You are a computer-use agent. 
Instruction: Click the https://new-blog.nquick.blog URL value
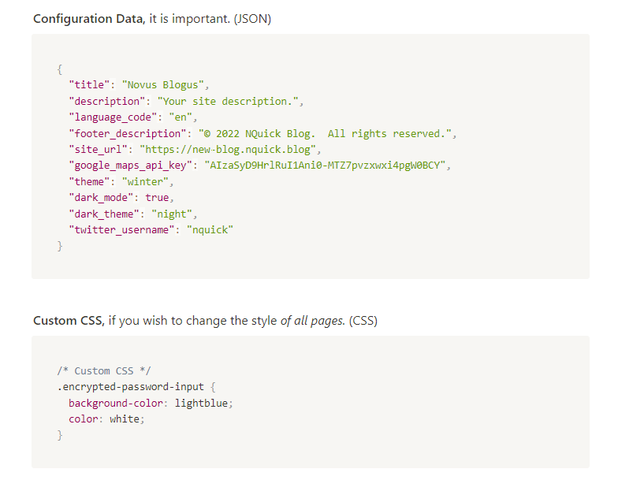[x=230, y=150]
